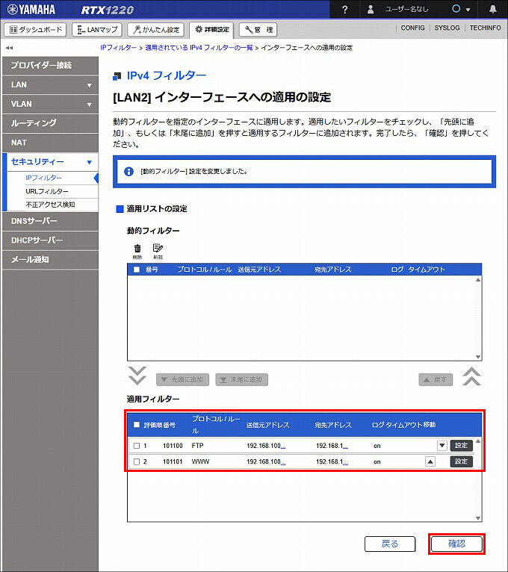Toggle select-all checkbox in dynamic filter header

tap(137, 270)
